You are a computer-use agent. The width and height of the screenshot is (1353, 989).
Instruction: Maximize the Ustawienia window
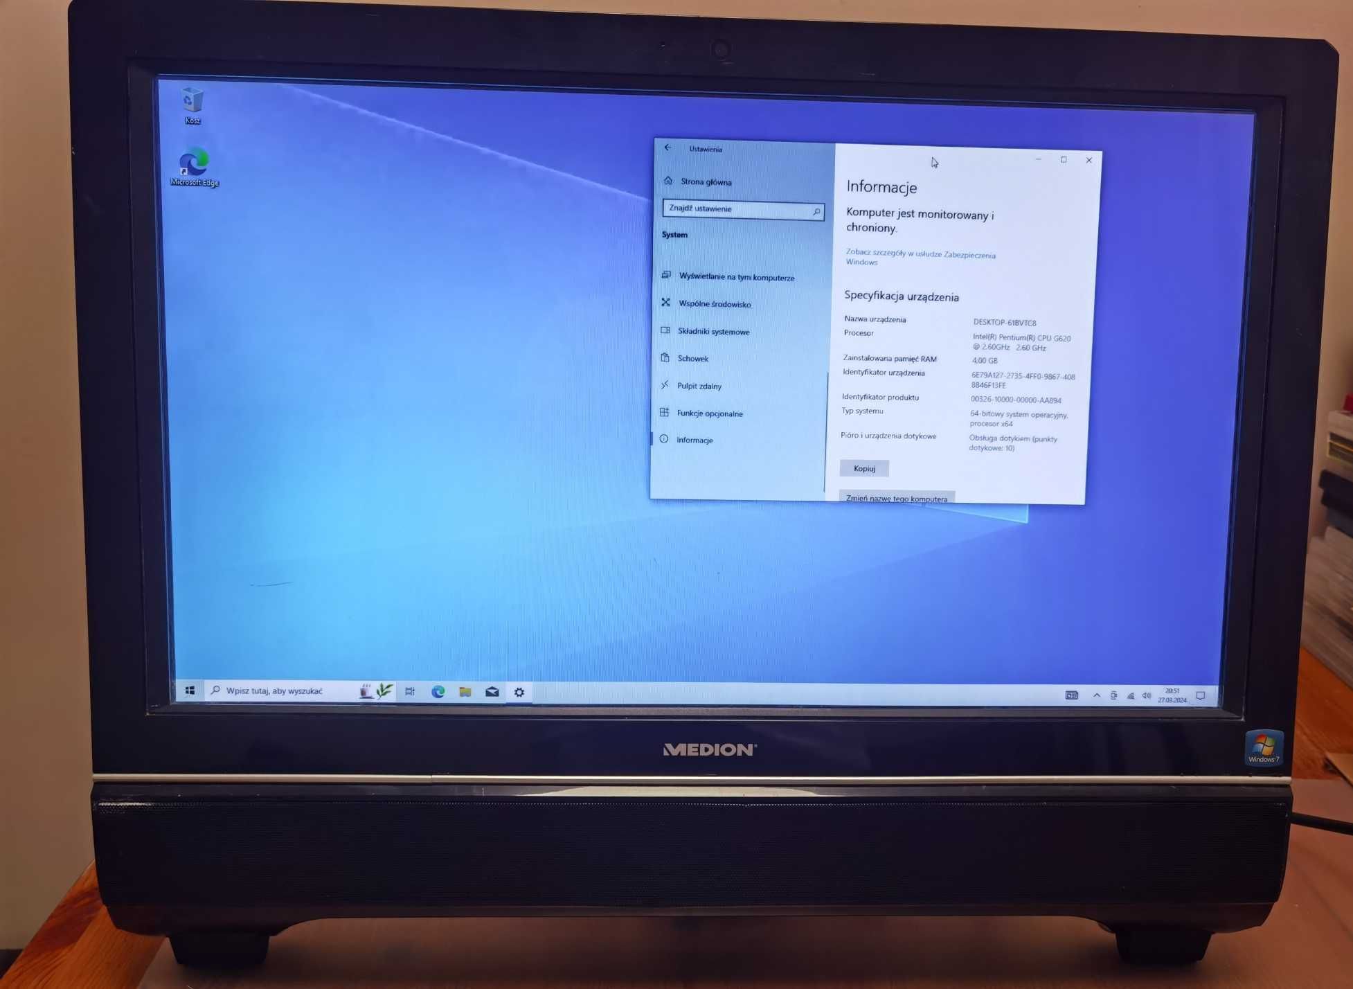coord(1064,160)
